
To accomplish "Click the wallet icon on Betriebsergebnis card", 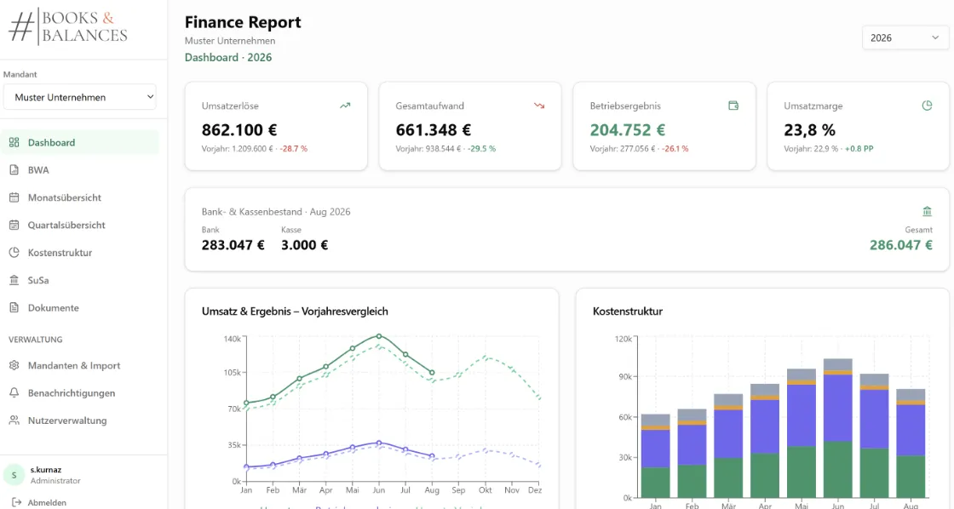I will [x=733, y=106].
